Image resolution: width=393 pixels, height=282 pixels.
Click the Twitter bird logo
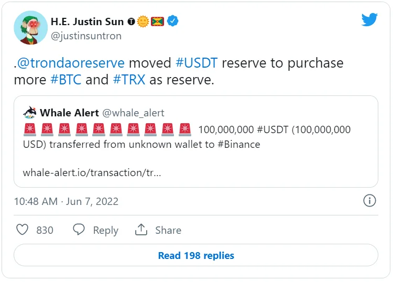[x=369, y=20]
